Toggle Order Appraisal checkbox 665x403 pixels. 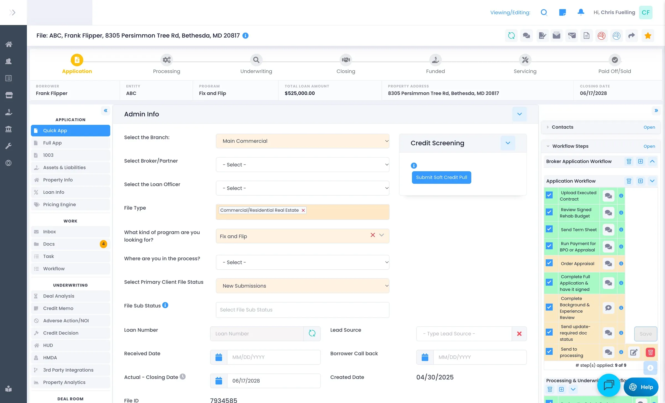(x=549, y=263)
